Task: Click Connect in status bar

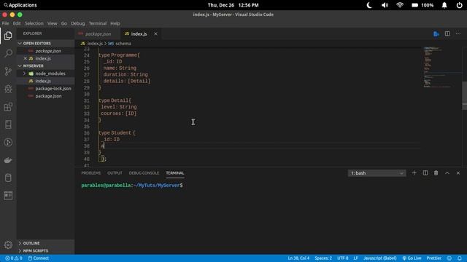Action: click(39, 258)
